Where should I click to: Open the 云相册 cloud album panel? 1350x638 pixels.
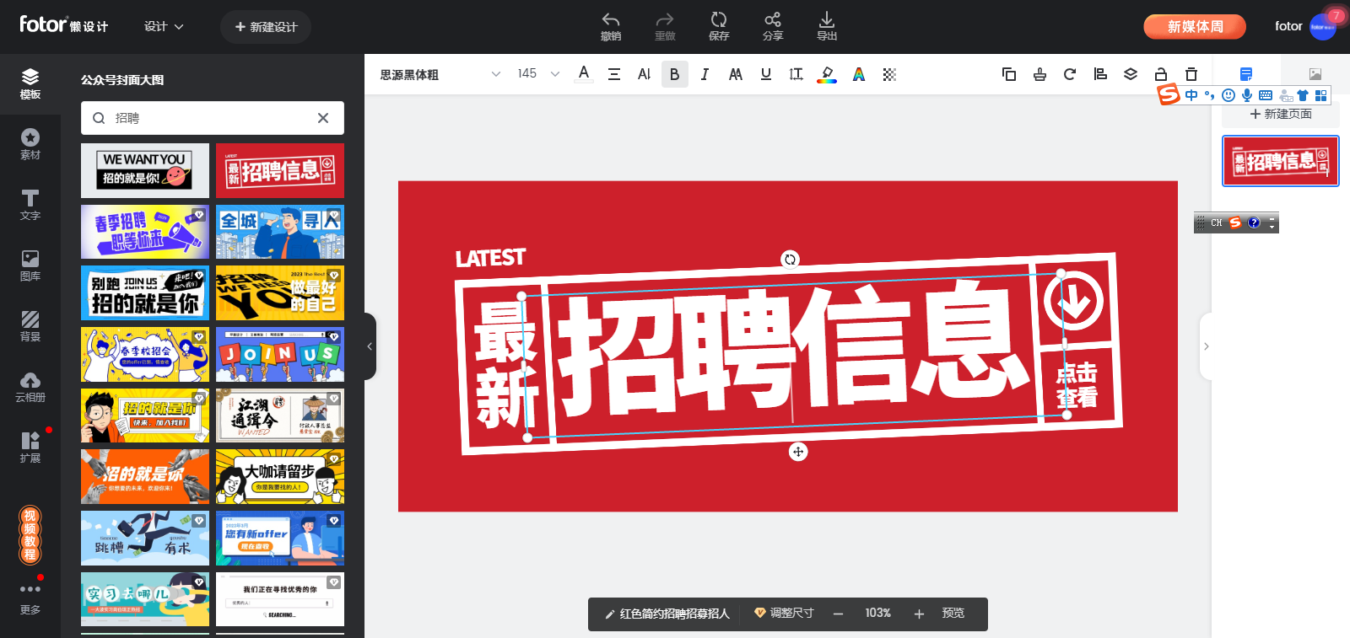tap(30, 387)
